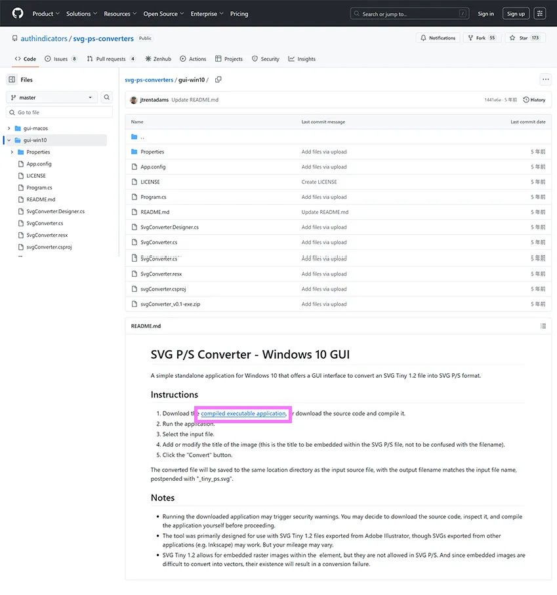Screen dimensions: 557x595
Task: Expand the gui-macos folder chevron
Action: 9,129
